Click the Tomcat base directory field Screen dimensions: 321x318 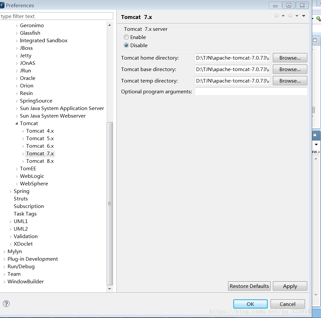(232, 69)
